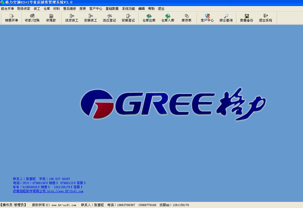
Task: Open 送货派工 from the toolbar
Action: click(72, 18)
